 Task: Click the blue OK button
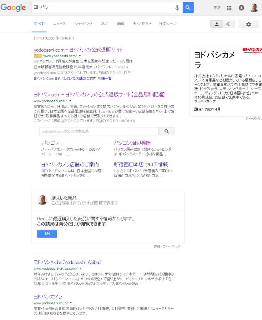coord(47,233)
